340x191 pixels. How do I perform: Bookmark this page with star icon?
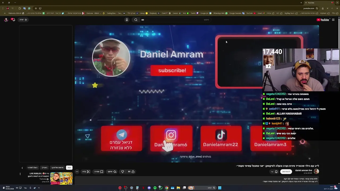pos(36,8)
